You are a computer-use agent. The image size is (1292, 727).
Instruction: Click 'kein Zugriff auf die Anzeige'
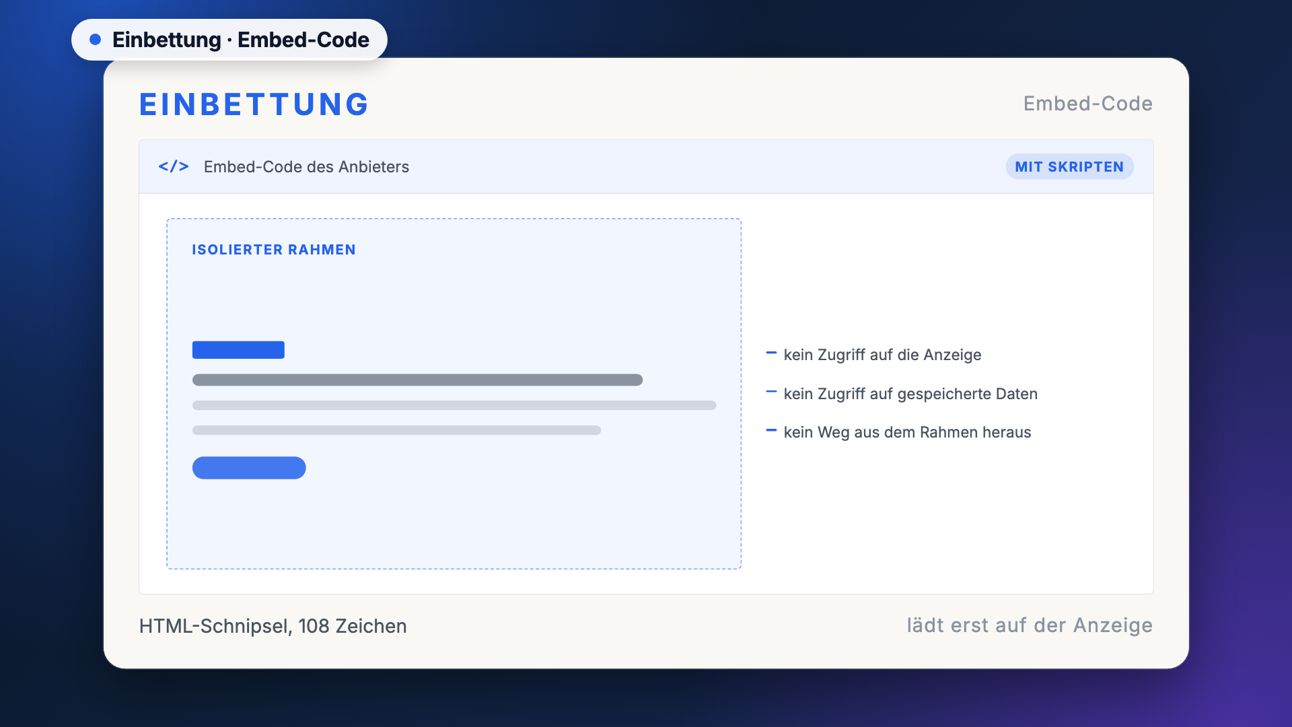882,355
